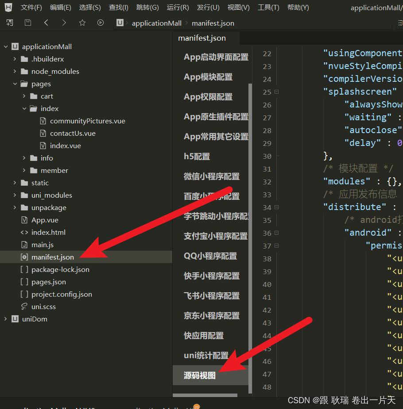
Task: Open the 视图(V) menu
Action: [x=238, y=8]
